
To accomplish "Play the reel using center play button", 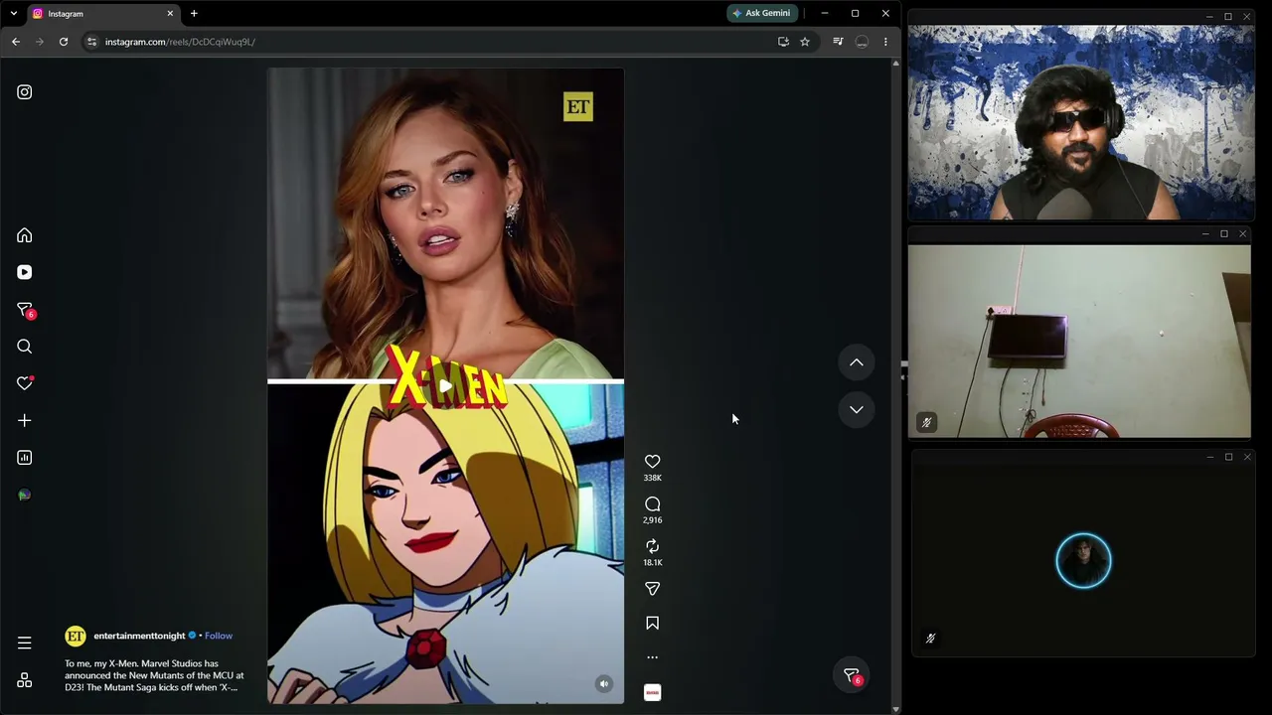I will point(445,386).
